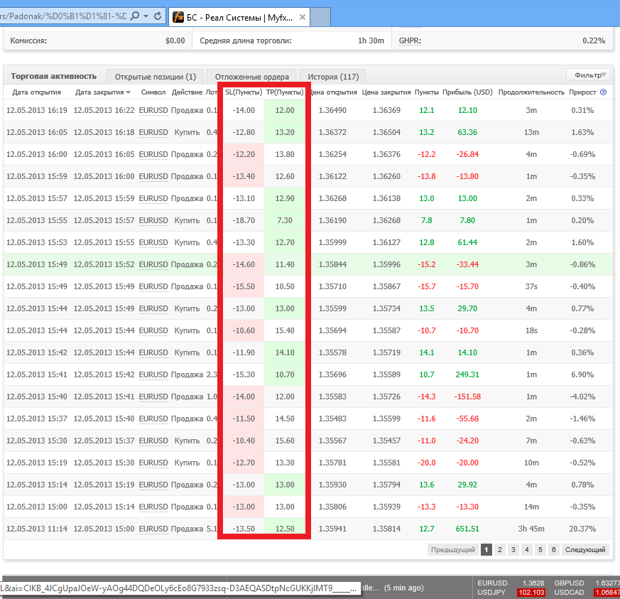Open EURUSD link in 15:41 opening row

(x=153, y=374)
